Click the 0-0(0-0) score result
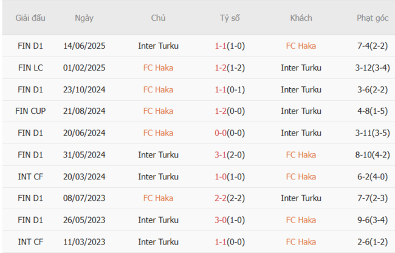Screen dimensions: 395x253 (x=230, y=133)
